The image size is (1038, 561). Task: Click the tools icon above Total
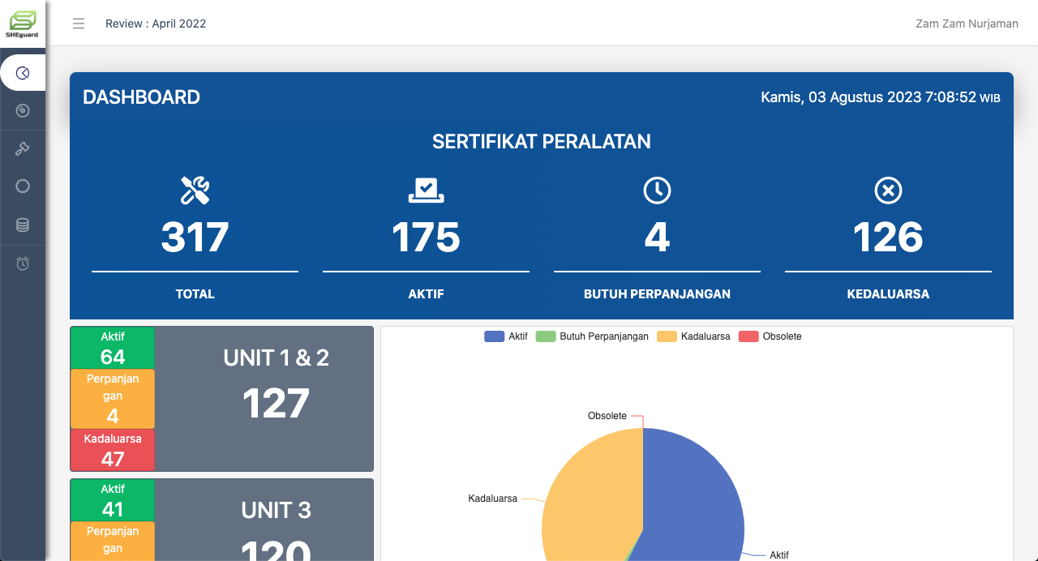tap(195, 191)
